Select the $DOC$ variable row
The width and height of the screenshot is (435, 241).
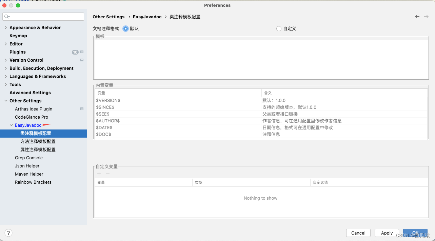pos(261,134)
